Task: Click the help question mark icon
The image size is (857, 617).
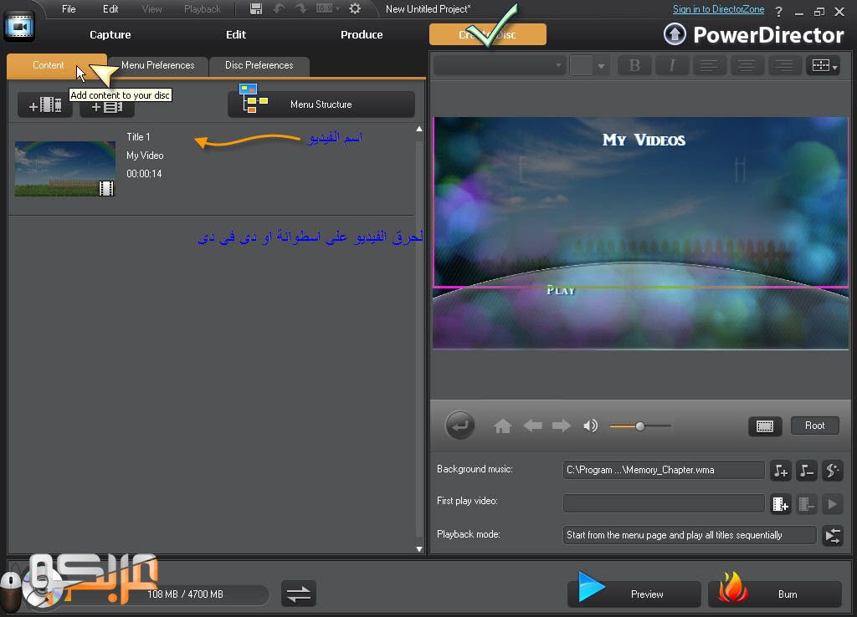Action: pyautogui.click(x=778, y=11)
